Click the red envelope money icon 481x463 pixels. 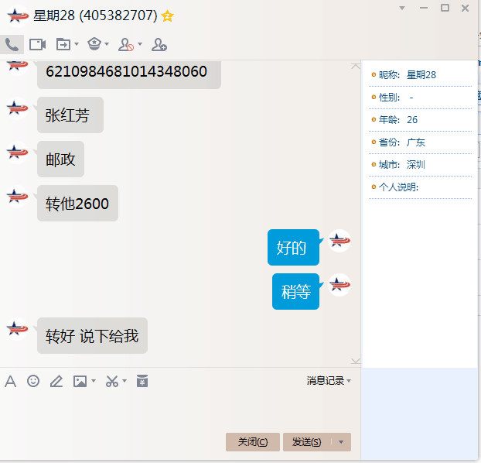pos(142,381)
